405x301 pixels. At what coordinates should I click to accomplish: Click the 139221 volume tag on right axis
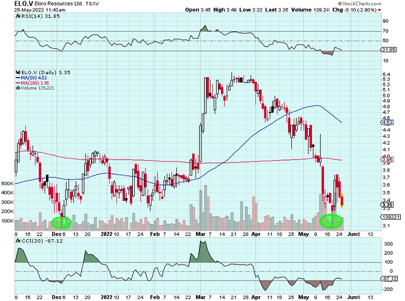pos(391,217)
